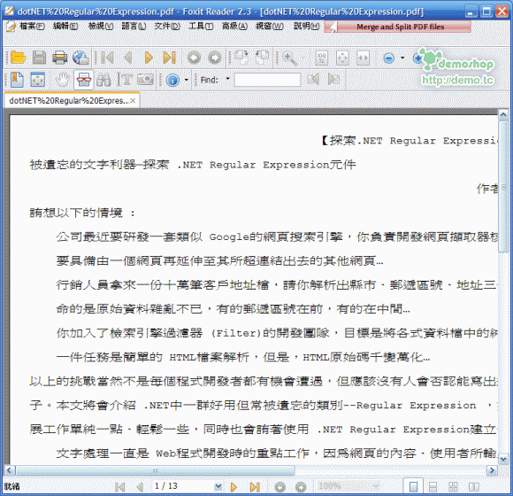The width and height of the screenshot is (513, 496).
Task: Open the 說明(H) menu
Action: (x=307, y=26)
